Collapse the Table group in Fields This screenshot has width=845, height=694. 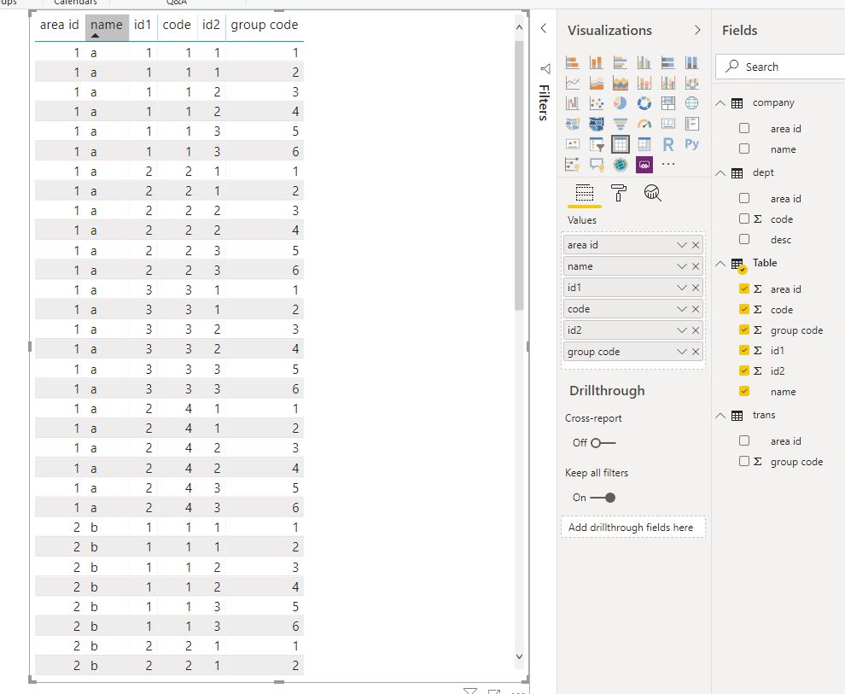pyautogui.click(x=720, y=264)
